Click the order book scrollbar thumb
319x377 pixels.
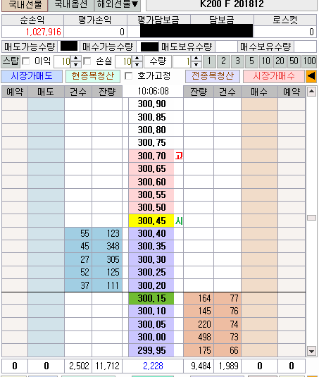coord(311,218)
